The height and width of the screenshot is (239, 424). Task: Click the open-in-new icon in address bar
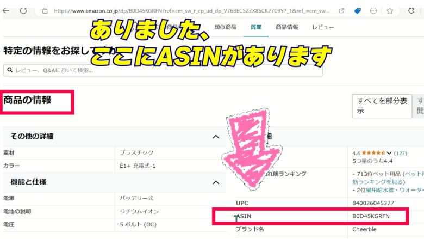point(341,10)
